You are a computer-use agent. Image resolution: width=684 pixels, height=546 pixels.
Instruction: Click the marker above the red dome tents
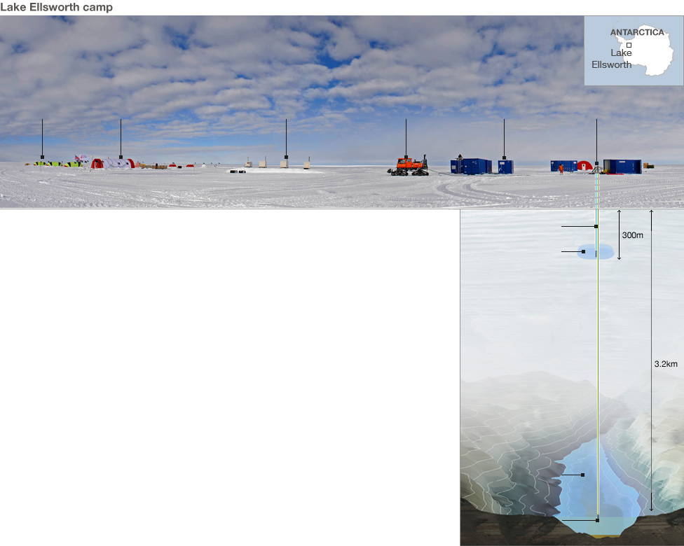click(121, 157)
